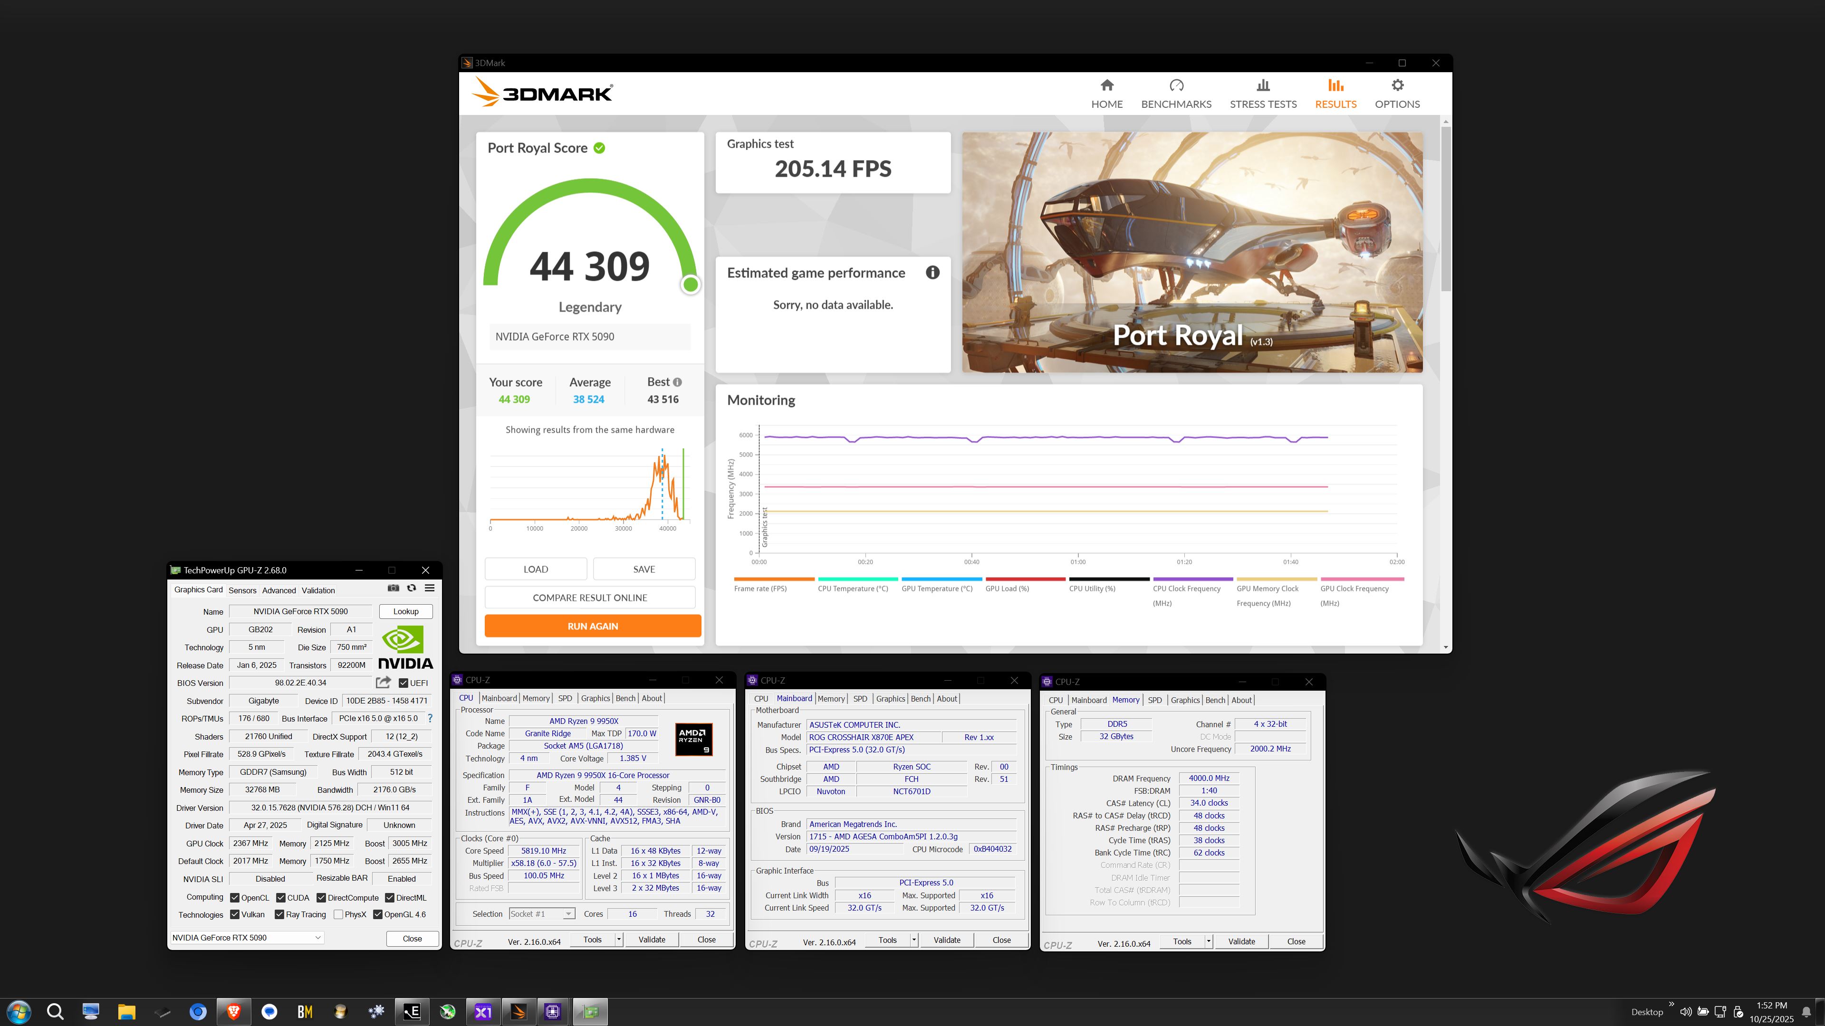This screenshot has width=1825, height=1026.
Task: Expand the Socket #1 selection combo box
Action: coord(568,914)
